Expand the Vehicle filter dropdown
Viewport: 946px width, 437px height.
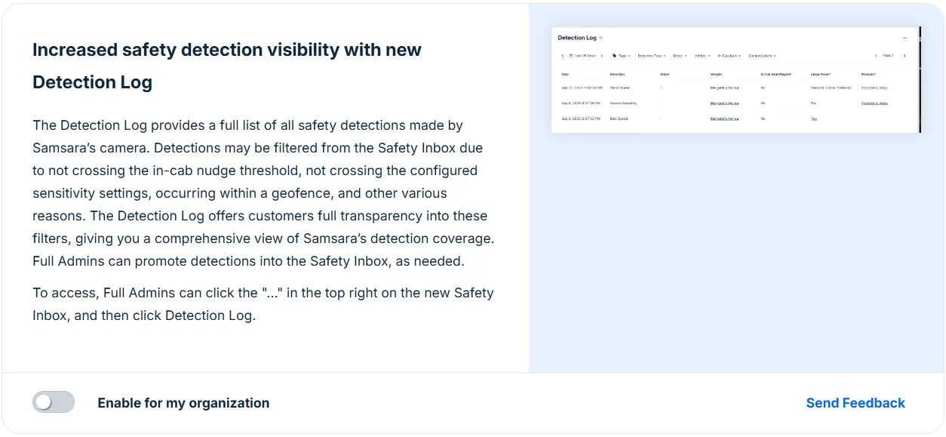[702, 56]
